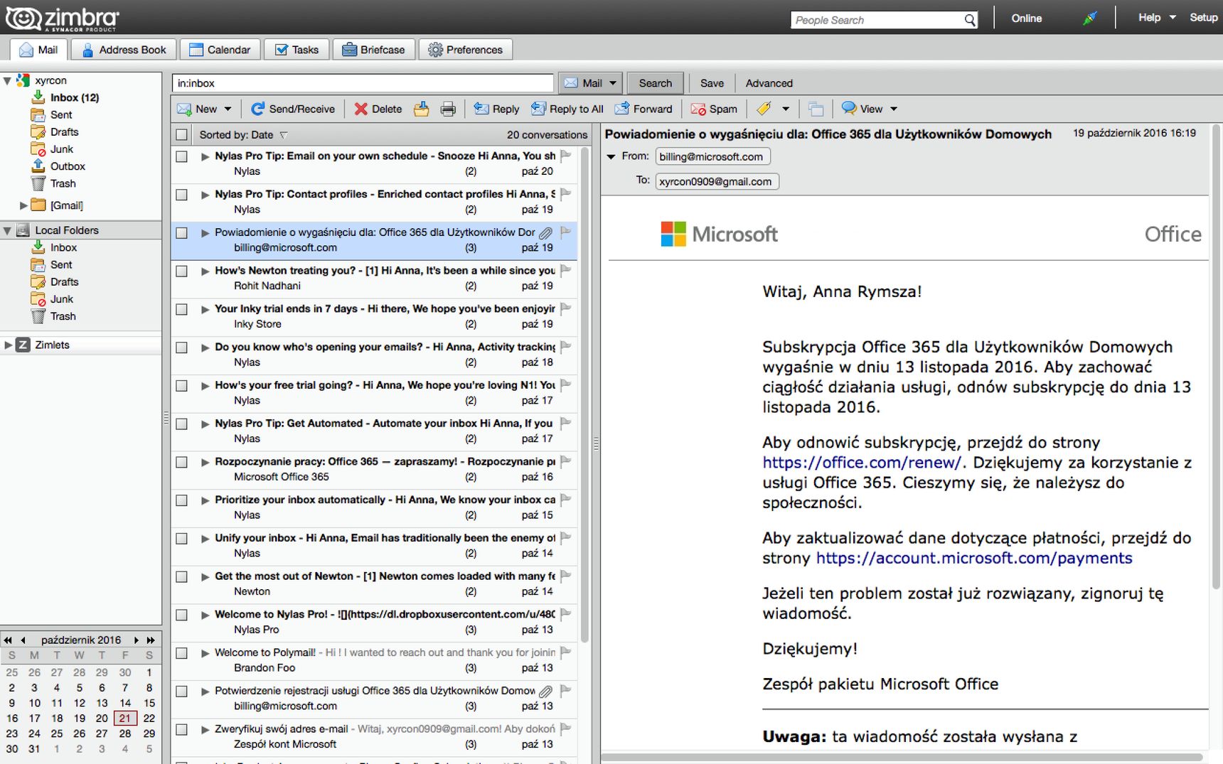Check the Nylas Pro Tip: Contact profiles message
This screenshot has width=1223, height=764.
point(182,195)
